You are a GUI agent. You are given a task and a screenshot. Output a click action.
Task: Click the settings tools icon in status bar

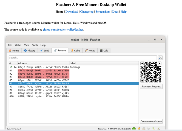point(149,129)
